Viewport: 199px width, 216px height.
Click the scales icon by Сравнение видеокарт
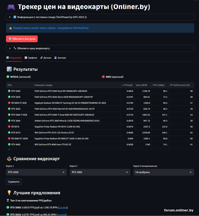(9, 159)
